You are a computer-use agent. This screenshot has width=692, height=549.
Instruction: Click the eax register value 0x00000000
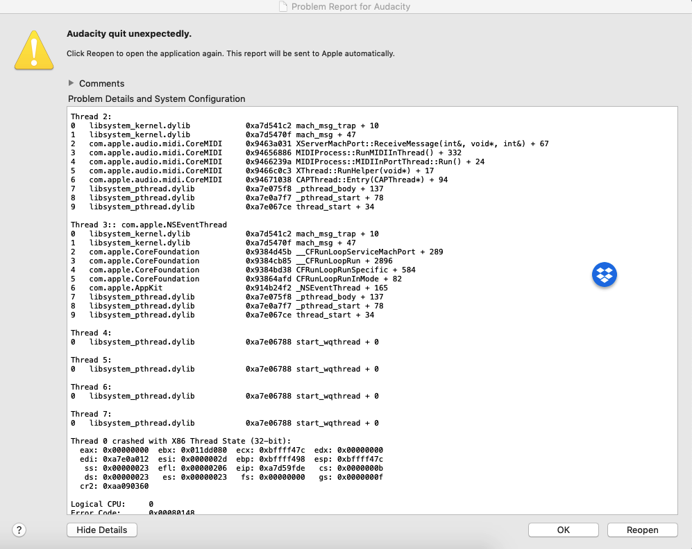click(126, 450)
